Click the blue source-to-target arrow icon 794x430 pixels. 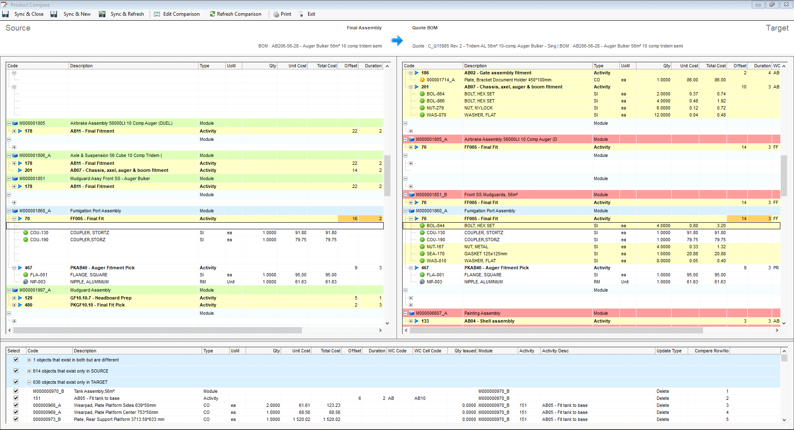397,40
